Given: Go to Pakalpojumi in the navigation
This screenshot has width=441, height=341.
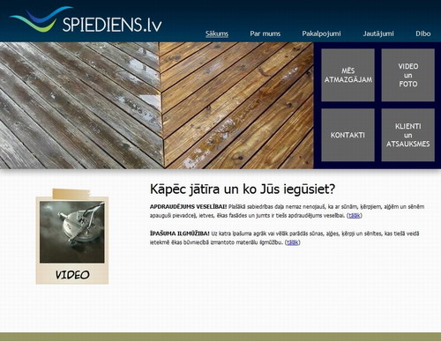Looking at the screenshot, I should click(x=321, y=33).
